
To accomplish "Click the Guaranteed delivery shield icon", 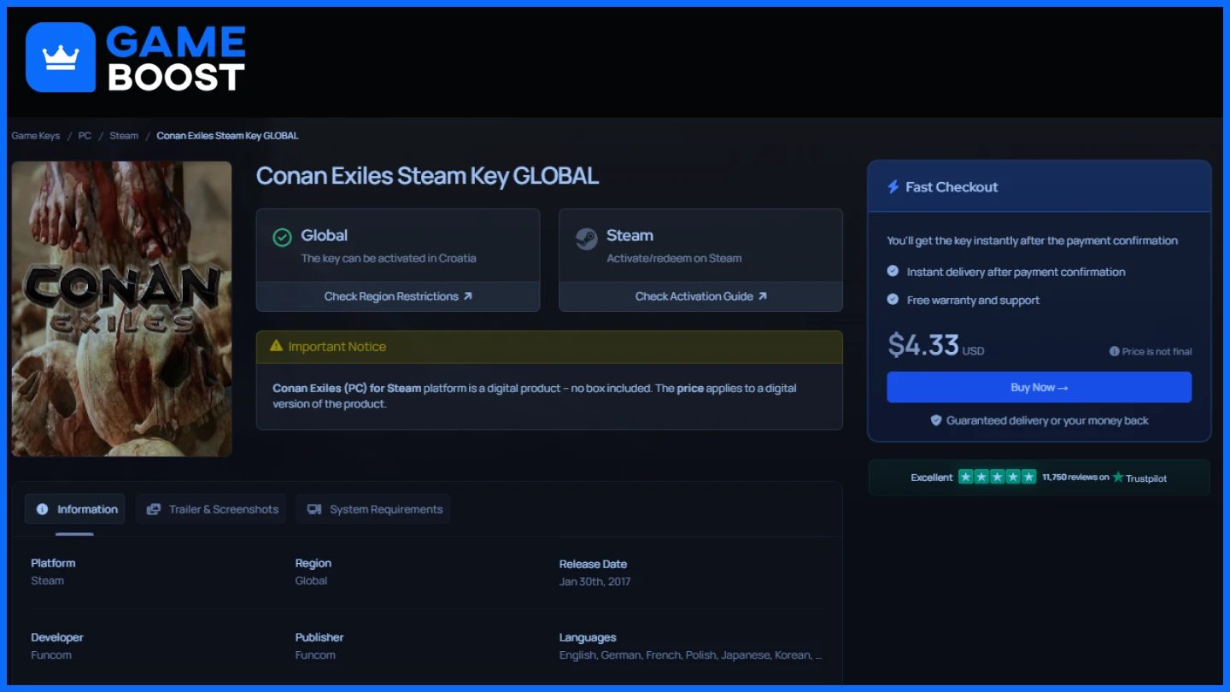I will point(936,420).
